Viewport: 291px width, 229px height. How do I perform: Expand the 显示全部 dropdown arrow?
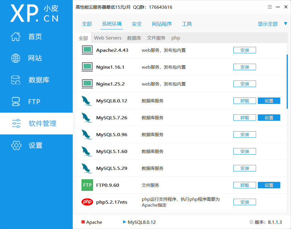[x=286, y=24]
